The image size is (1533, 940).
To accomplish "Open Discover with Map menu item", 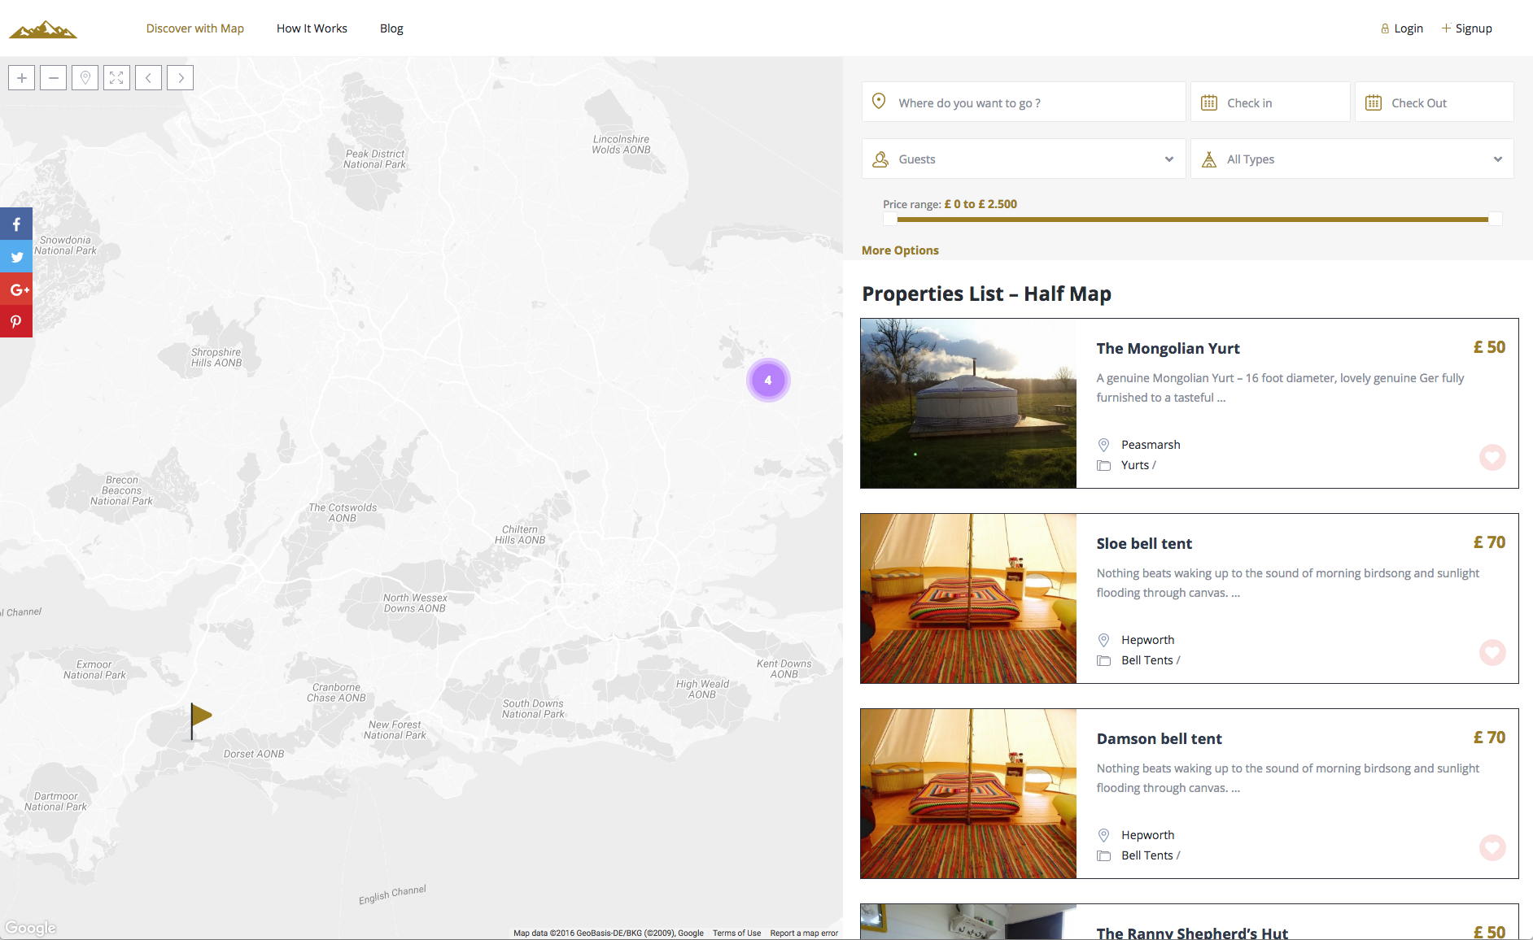I will [195, 28].
